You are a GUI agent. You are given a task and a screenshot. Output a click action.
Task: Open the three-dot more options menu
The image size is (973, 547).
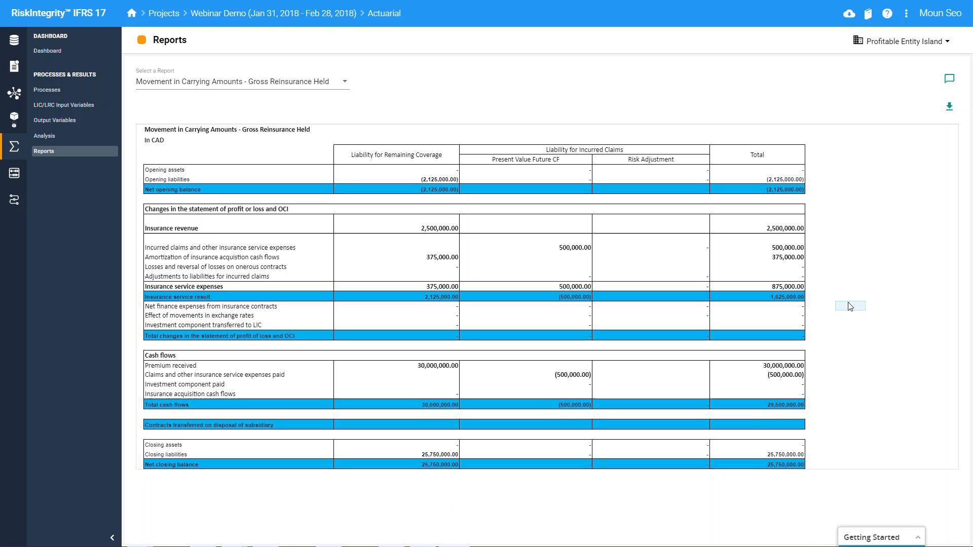[906, 14]
